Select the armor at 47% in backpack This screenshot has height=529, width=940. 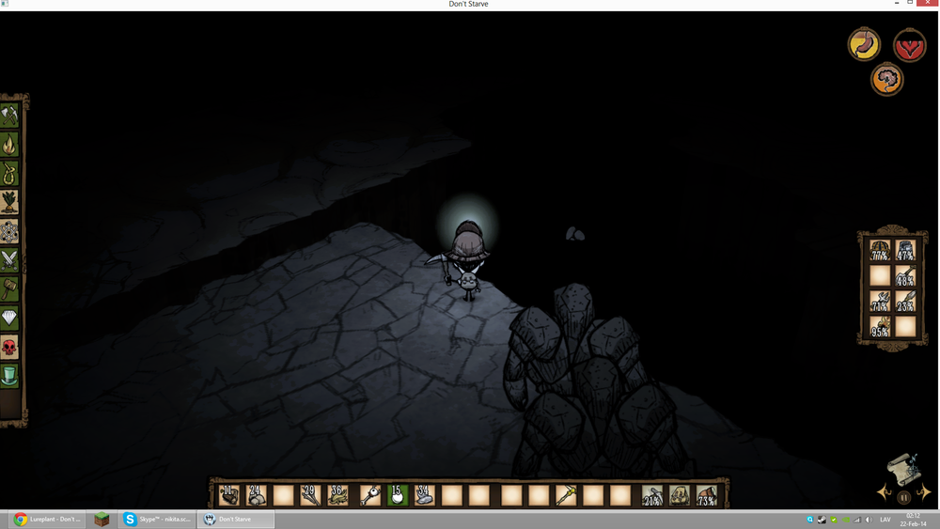pos(906,250)
